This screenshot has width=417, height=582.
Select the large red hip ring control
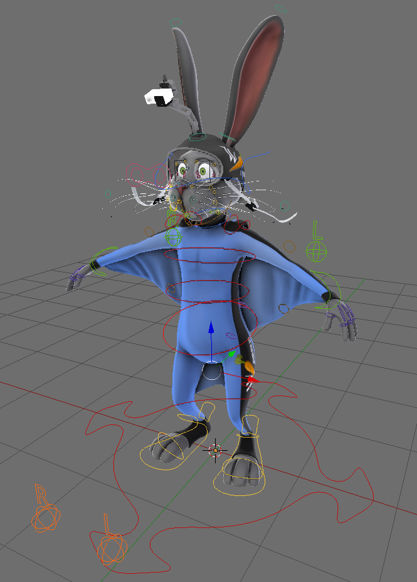pos(210,330)
